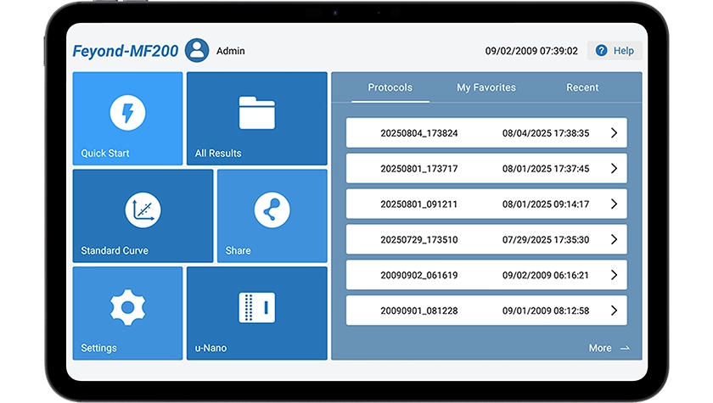
Task: Select protocol name 20250801_091211
Action: pos(418,204)
